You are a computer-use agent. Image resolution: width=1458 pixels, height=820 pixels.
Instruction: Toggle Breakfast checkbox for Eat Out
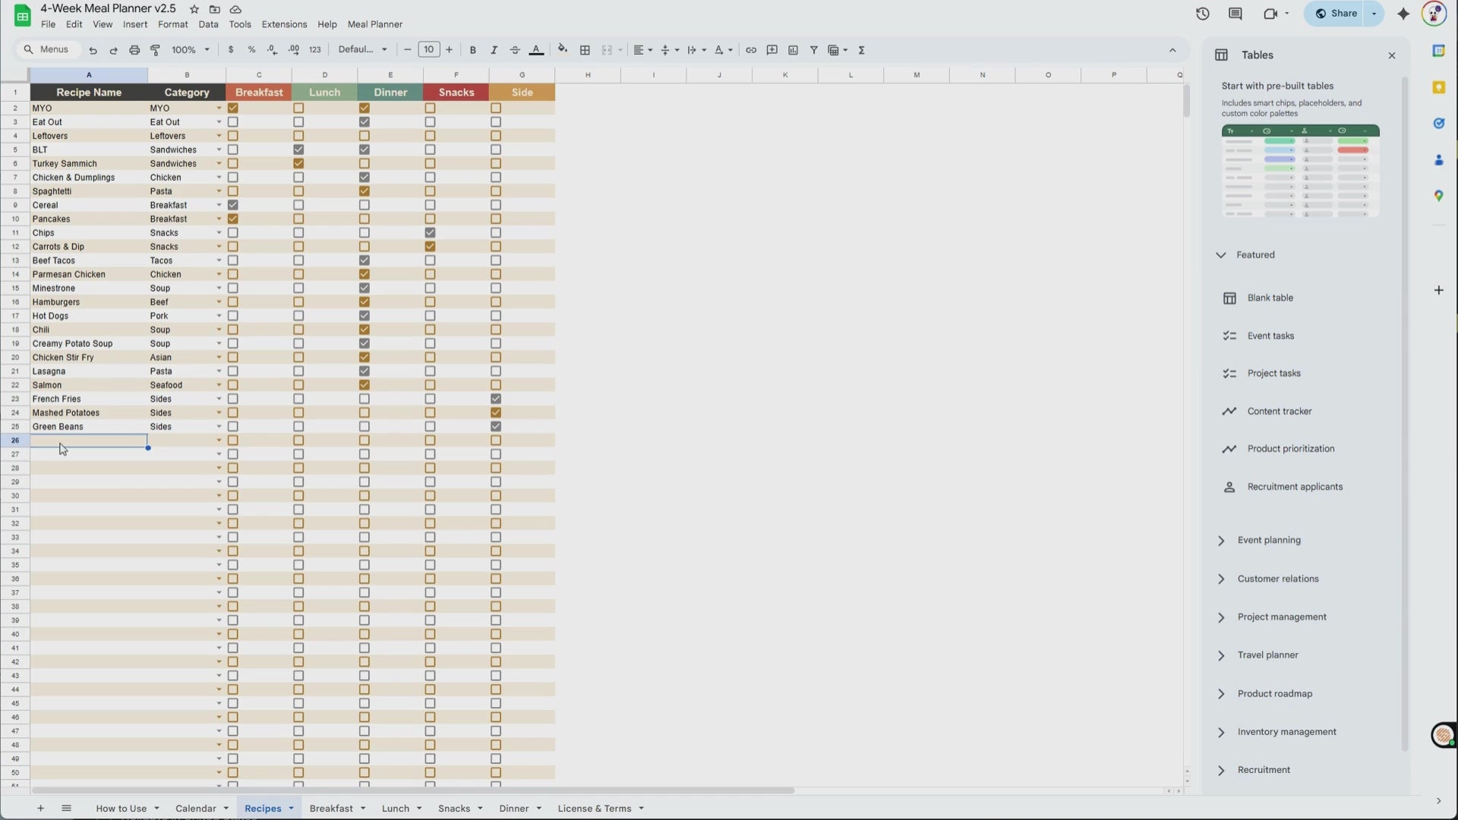[233, 122]
